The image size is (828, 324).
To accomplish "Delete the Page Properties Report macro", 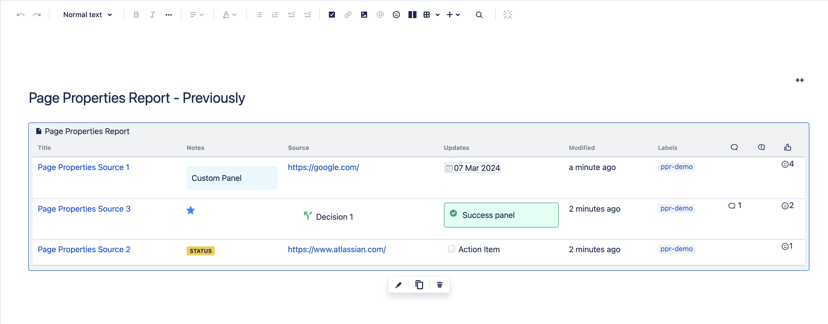I will click(440, 285).
